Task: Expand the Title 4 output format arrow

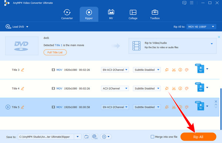Action: click(x=207, y=87)
